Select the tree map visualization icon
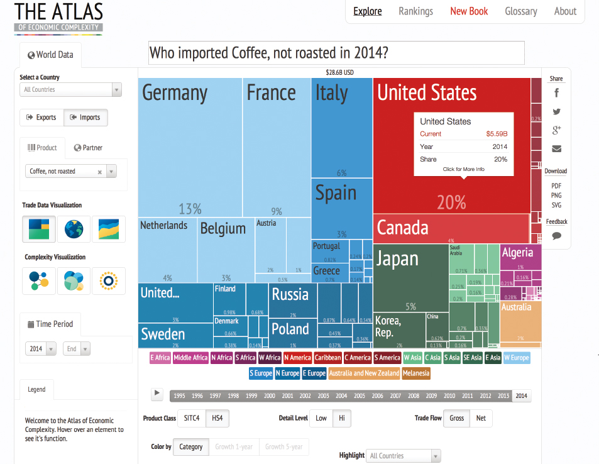This screenshot has width=599, height=464. coord(39,229)
